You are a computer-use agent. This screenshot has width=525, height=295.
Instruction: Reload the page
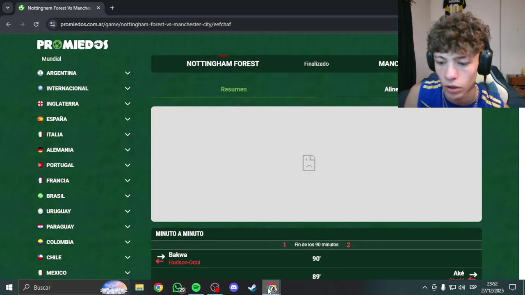click(36, 24)
